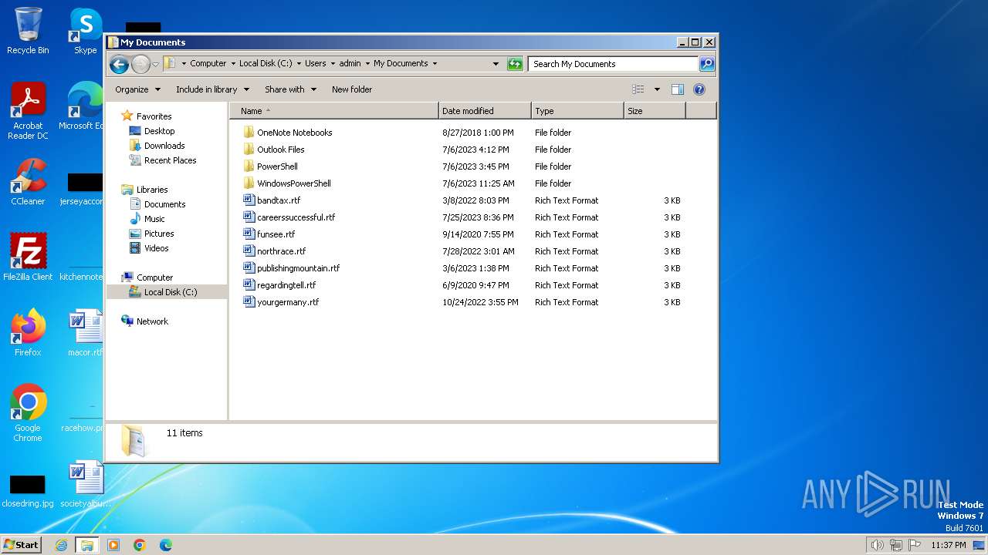This screenshot has height=555, width=988.
Task: Open Skype desktop shortcut
Action: pyautogui.click(x=85, y=31)
